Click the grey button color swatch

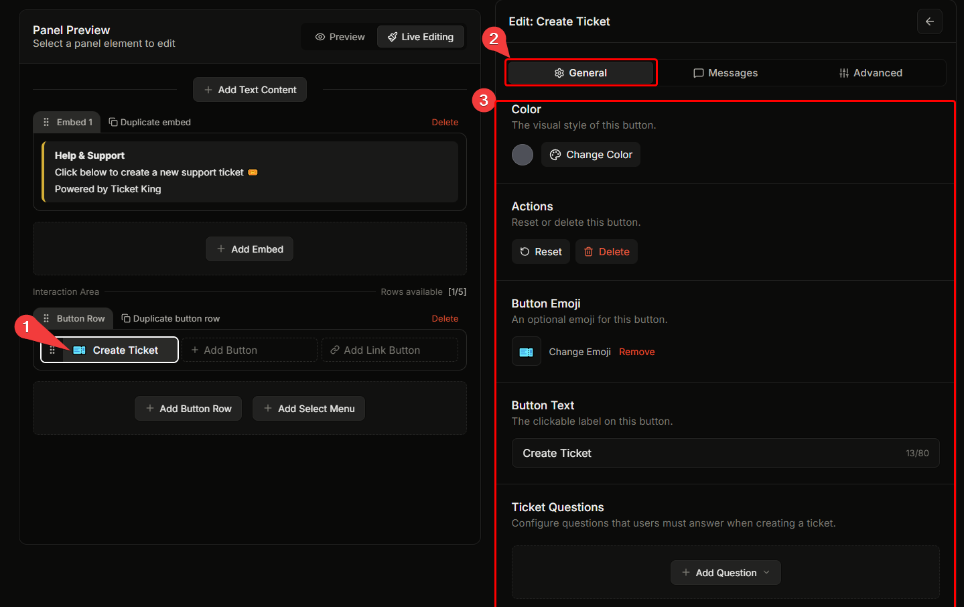click(523, 155)
